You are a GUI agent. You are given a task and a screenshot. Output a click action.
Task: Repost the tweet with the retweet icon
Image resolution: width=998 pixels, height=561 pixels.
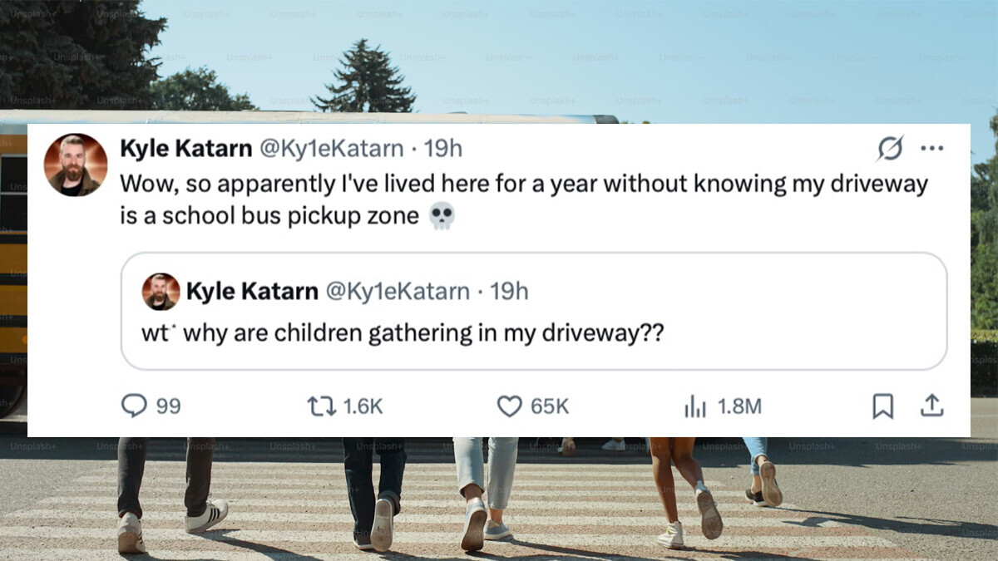(x=319, y=406)
